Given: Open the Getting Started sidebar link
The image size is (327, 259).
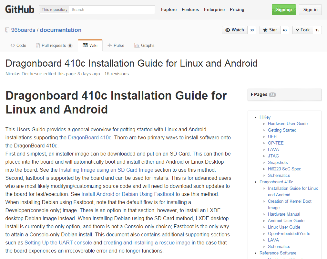Looking at the screenshot, I should [x=282, y=130].
